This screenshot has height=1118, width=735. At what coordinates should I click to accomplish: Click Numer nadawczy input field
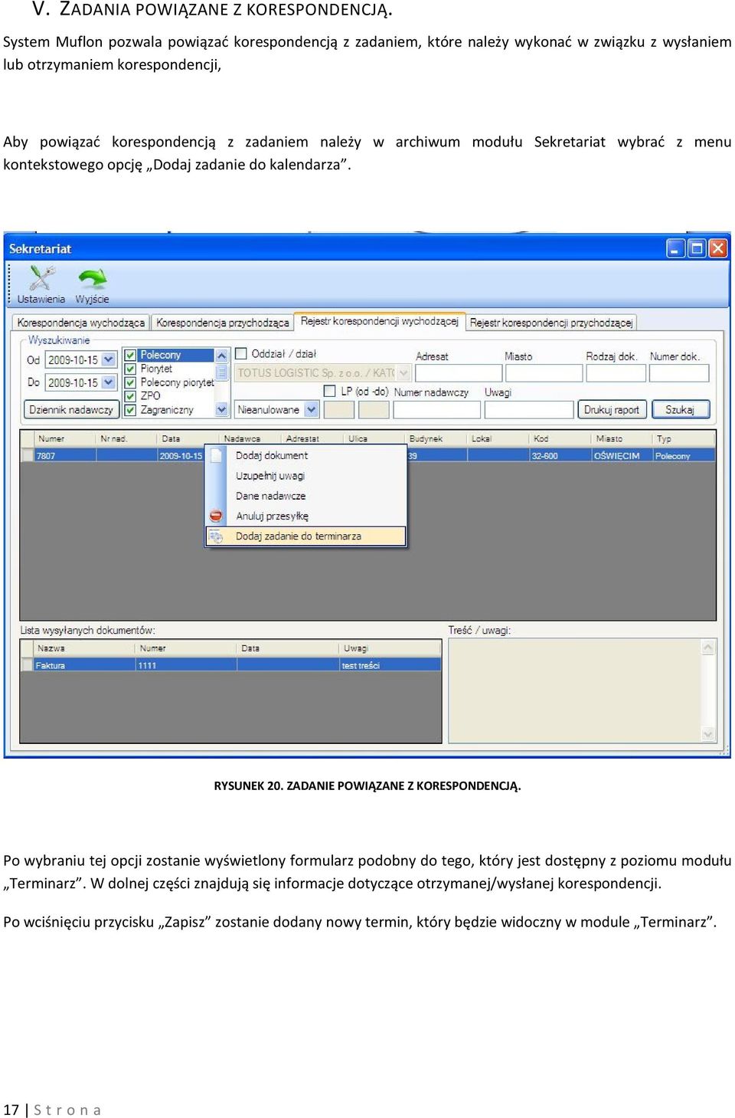436,410
